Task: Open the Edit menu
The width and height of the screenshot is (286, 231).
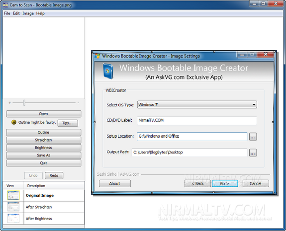Action: tap(16, 13)
